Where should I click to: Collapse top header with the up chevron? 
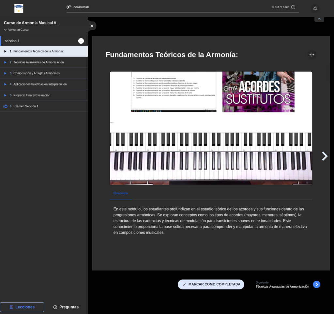tap(319, 19)
